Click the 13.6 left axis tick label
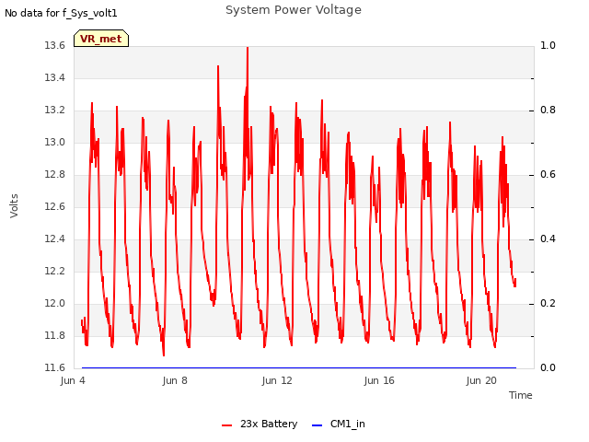This screenshot has width=589, height=442. coord(55,45)
